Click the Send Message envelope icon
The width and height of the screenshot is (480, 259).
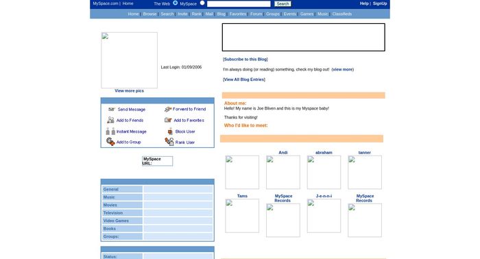111,109
